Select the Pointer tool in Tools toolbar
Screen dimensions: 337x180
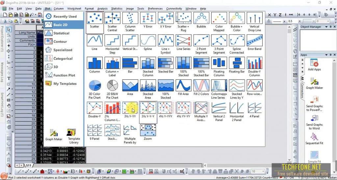click(x=9, y=29)
